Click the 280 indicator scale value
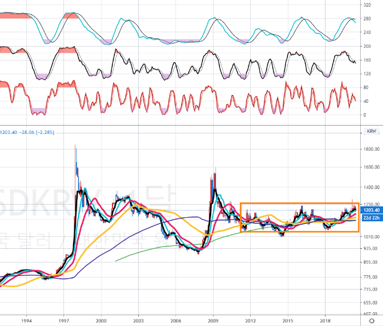Viewport: 383px width, 326px height. (x=367, y=19)
